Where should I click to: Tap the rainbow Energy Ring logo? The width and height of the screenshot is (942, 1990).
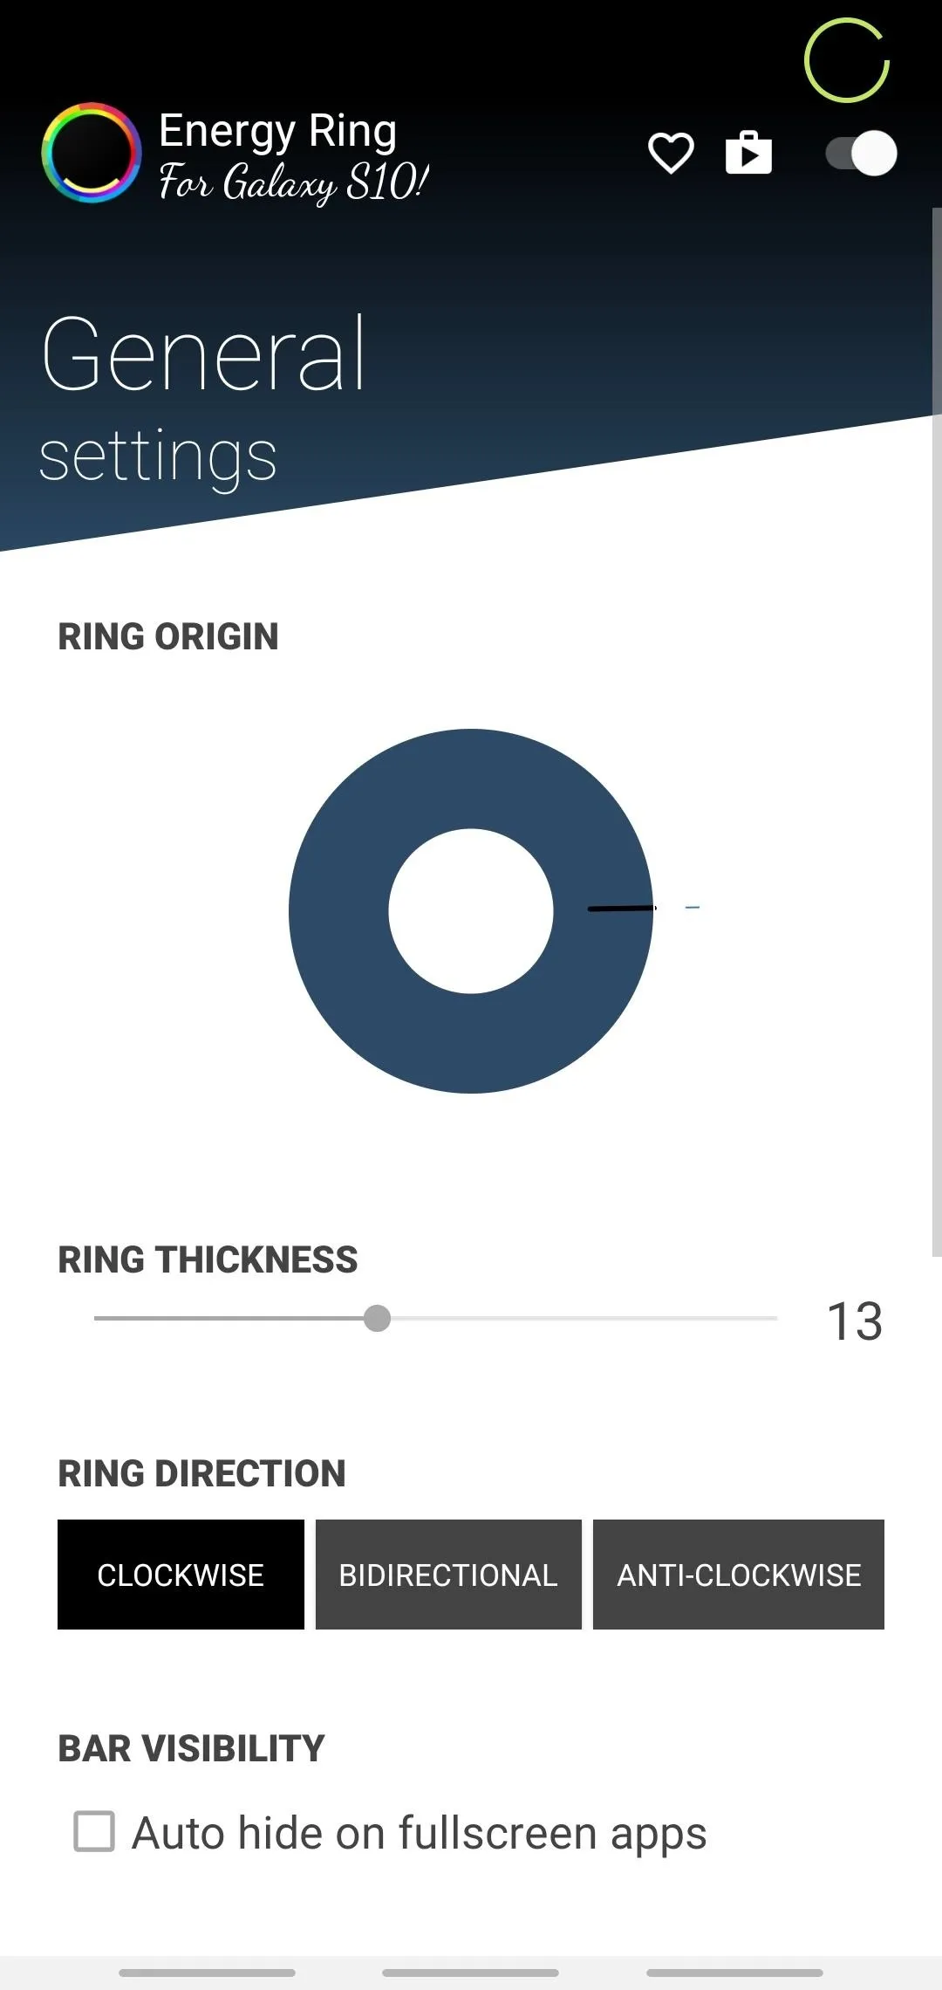click(92, 153)
